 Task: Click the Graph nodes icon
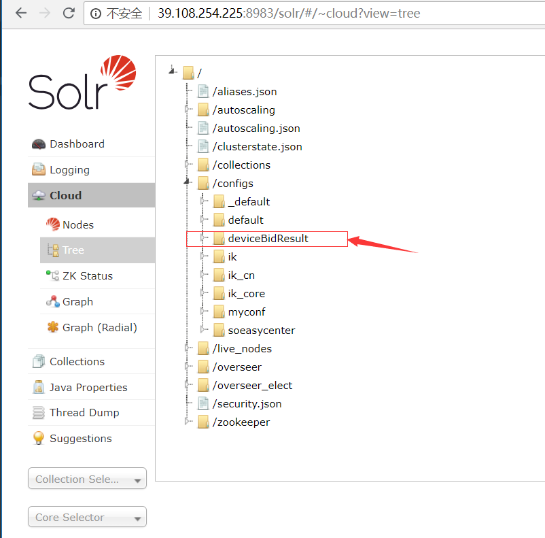pos(53,301)
